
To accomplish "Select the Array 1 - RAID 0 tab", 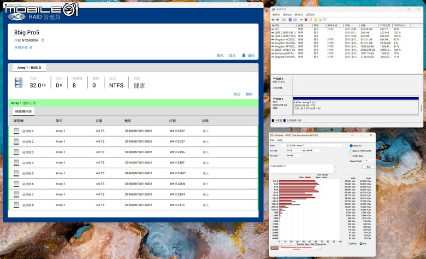I will [29, 68].
